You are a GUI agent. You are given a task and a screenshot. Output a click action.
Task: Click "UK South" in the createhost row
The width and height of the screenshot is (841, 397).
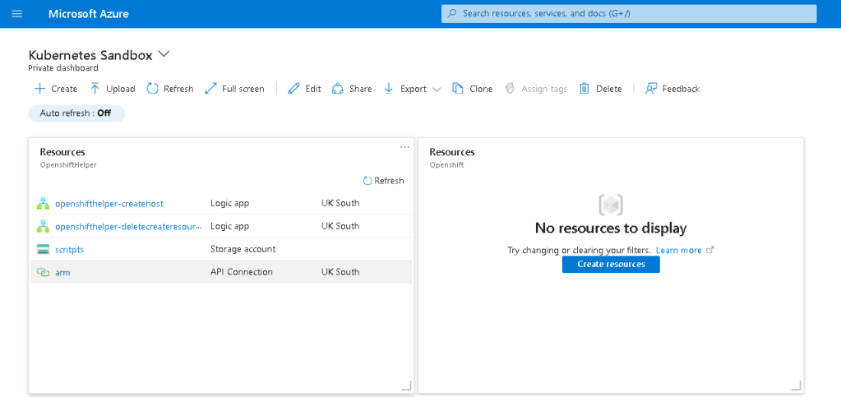[x=340, y=203]
